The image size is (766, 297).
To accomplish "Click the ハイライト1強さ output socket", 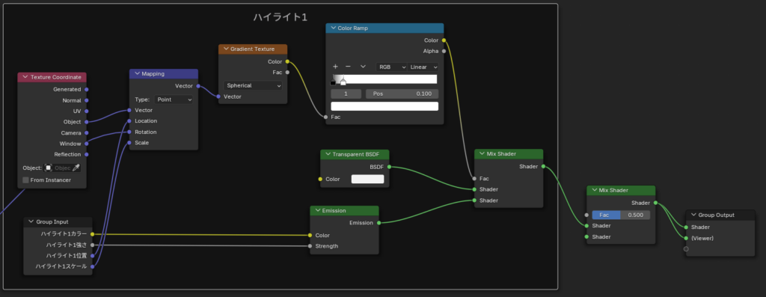I will coord(92,245).
